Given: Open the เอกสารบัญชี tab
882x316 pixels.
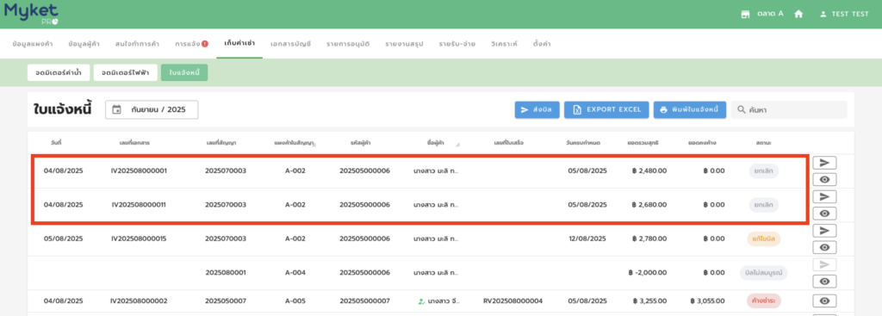Looking at the screenshot, I should pyautogui.click(x=290, y=44).
